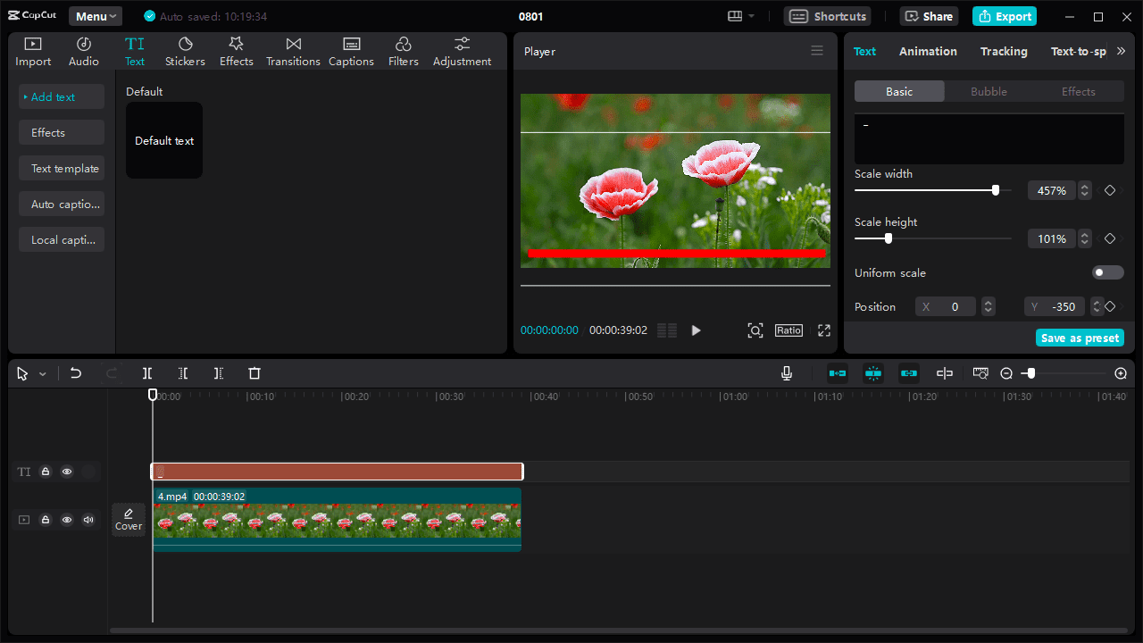
Task: Select the Bubble sub-tab
Action: point(989,91)
